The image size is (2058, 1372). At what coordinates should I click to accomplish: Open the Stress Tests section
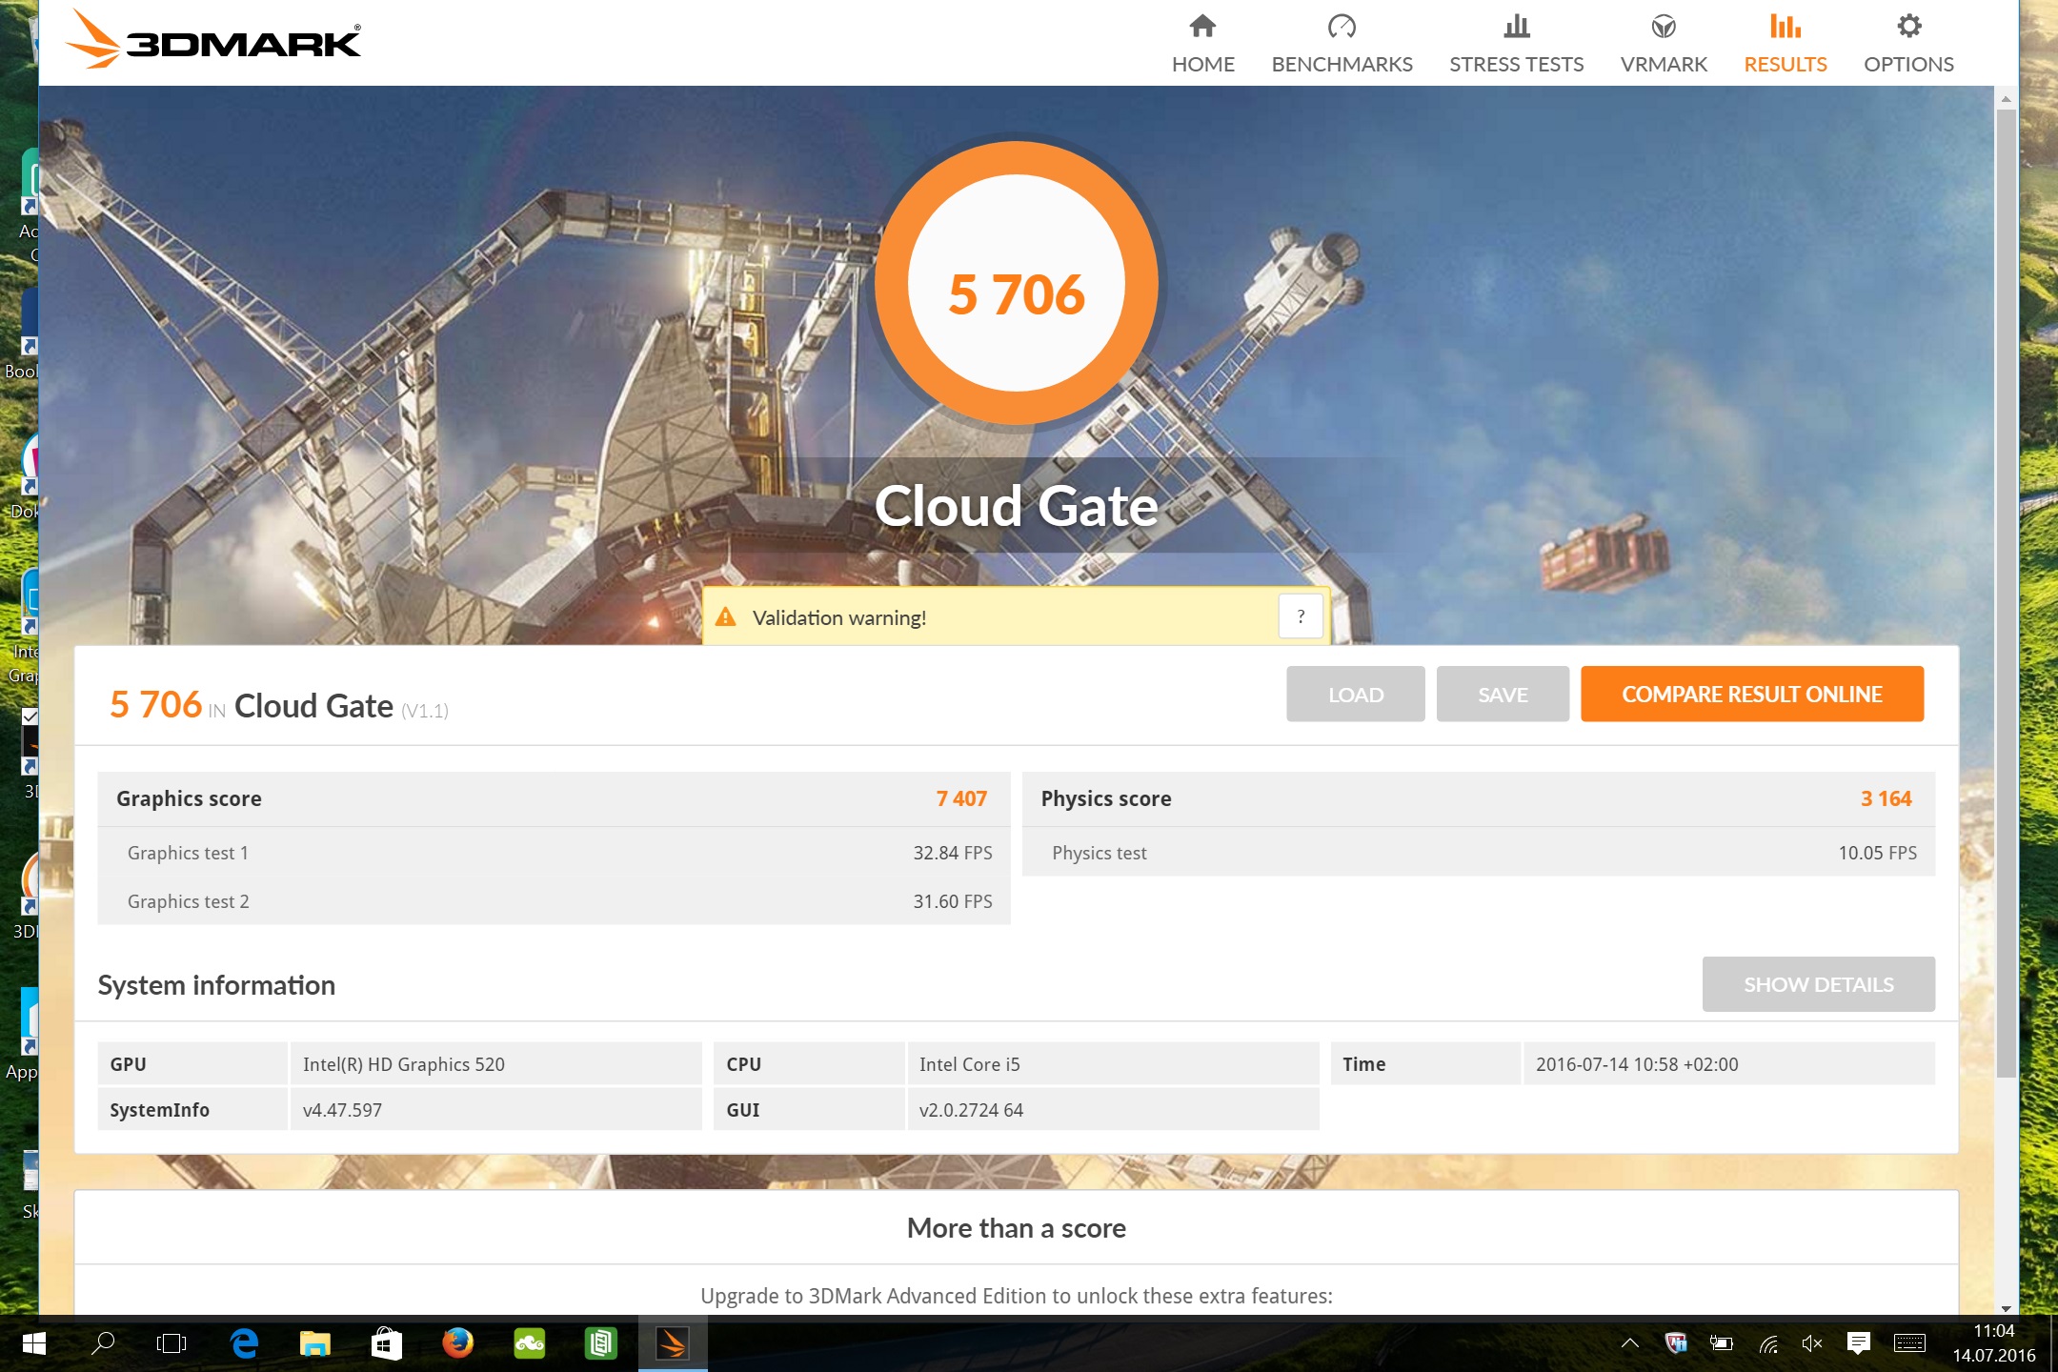(1516, 43)
